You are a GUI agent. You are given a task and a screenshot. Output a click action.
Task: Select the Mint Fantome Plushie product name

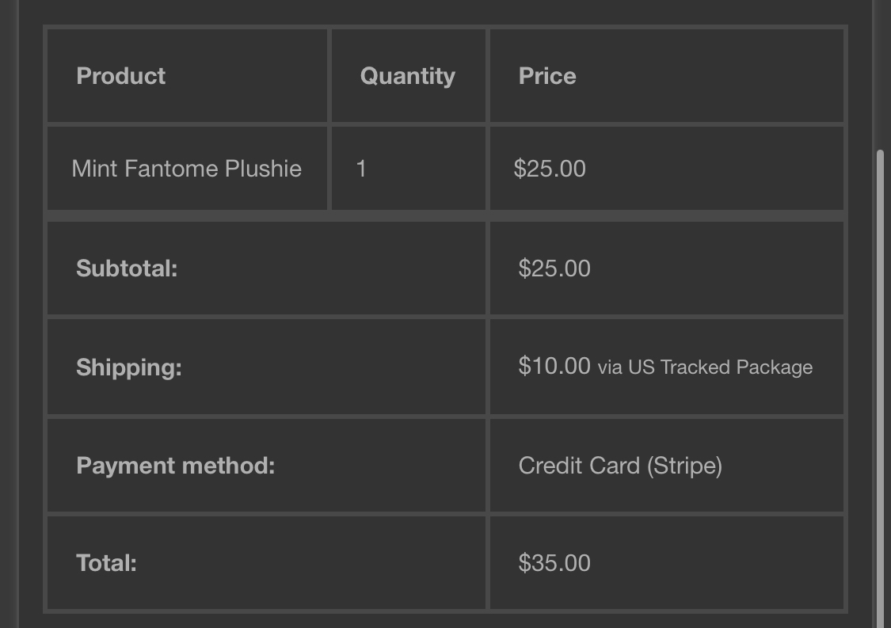click(x=186, y=169)
